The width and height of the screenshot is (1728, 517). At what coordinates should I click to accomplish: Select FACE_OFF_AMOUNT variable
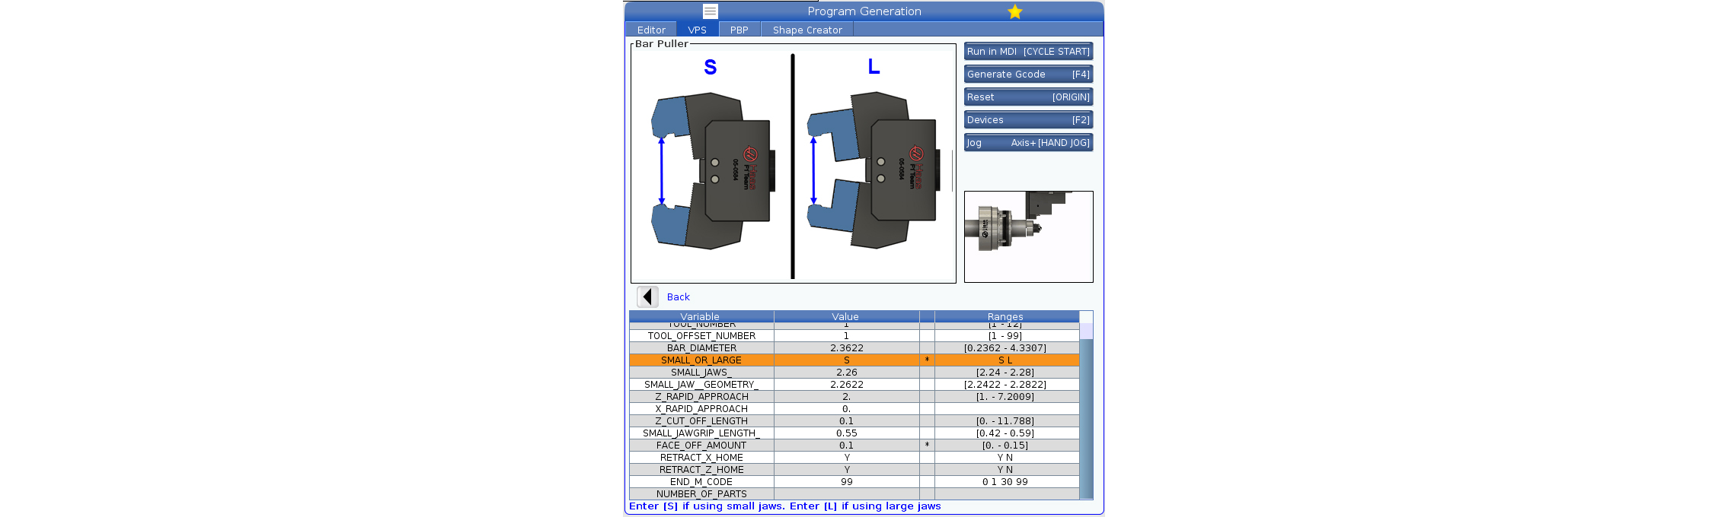point(701,446)
